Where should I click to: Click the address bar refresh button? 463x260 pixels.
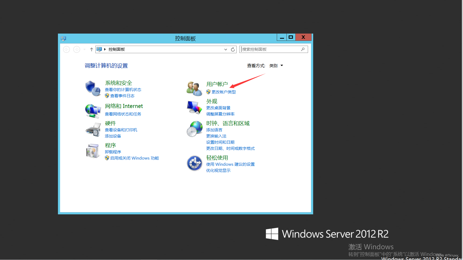coord(233,49)
